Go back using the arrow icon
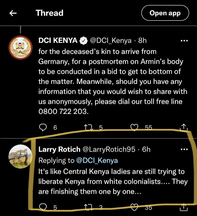 pos(13,13)
